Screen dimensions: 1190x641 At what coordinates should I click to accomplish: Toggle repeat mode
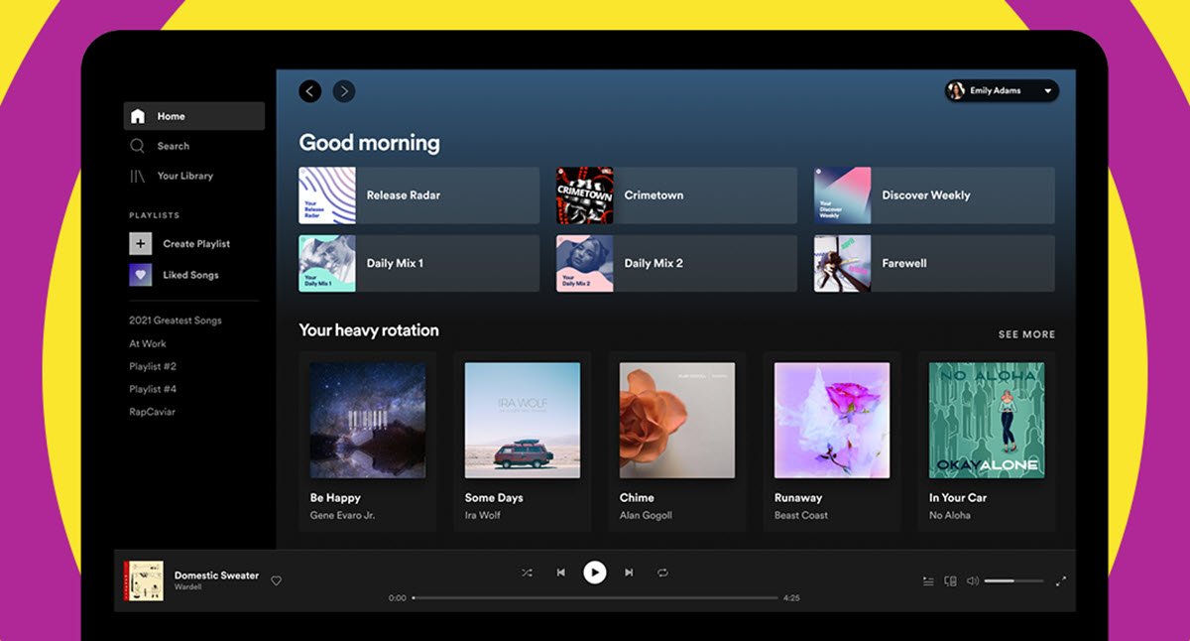point(662,573)
